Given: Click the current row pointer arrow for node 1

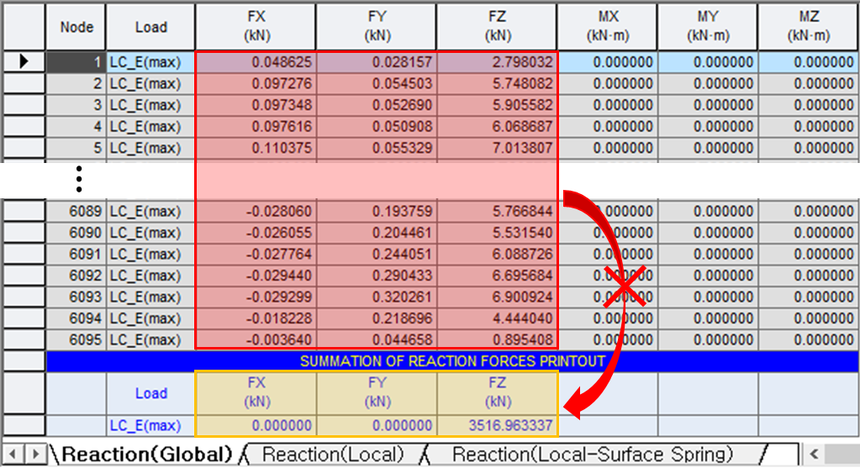Looking at the screenshot, I should [24, 62].
